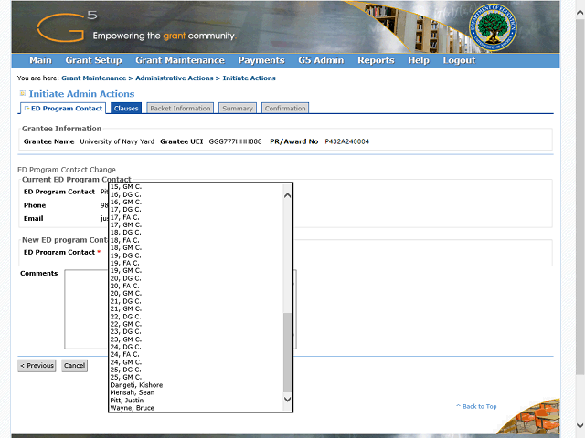Open the Help menu
The width and height of the screenshot is (585, 438).
(419, 60)
